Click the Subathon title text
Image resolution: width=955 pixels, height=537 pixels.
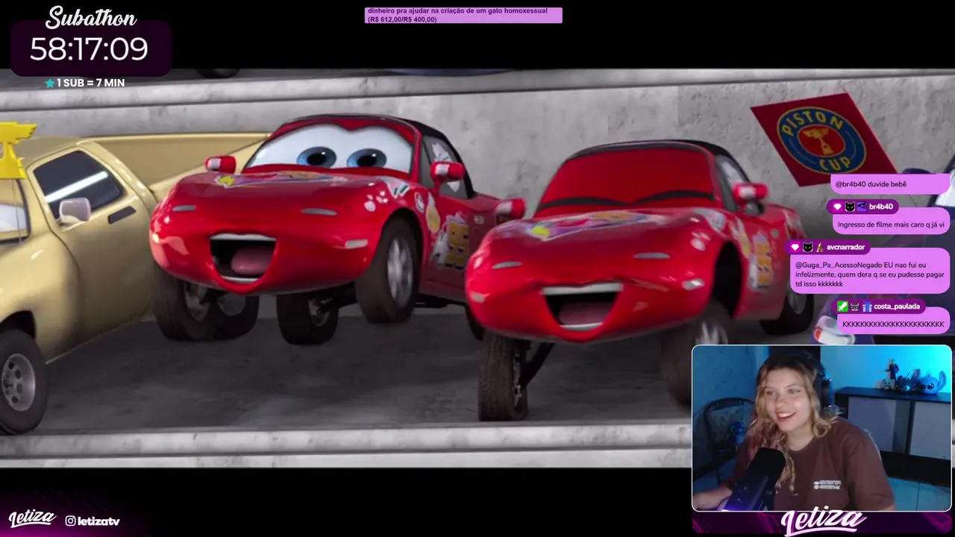point(91,17)
